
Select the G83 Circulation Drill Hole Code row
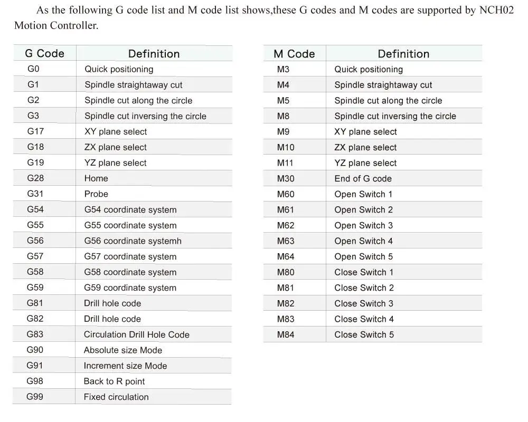122,334
